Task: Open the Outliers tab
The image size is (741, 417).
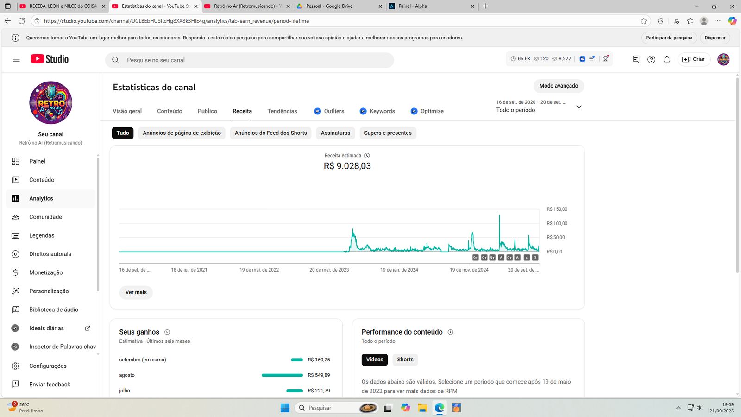Action: [329, 111]
